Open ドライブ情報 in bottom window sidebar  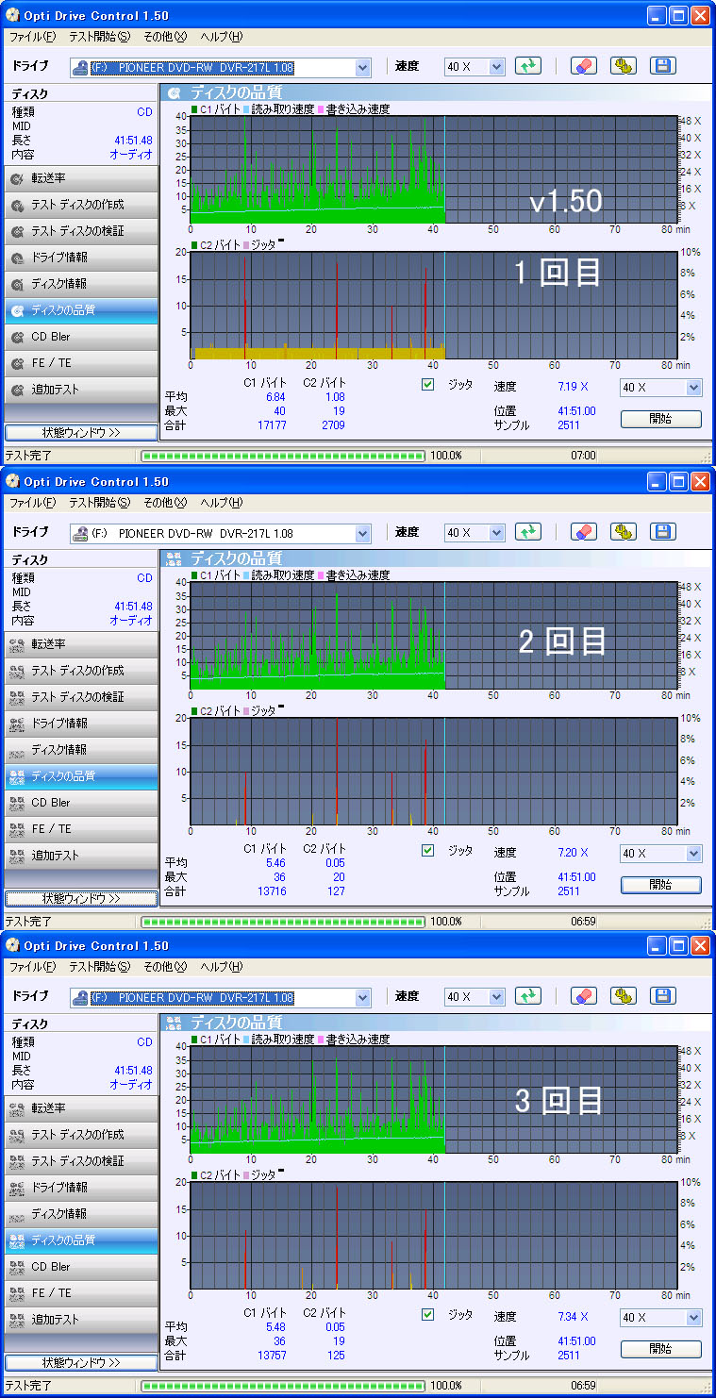click(x=81, y=1188)
